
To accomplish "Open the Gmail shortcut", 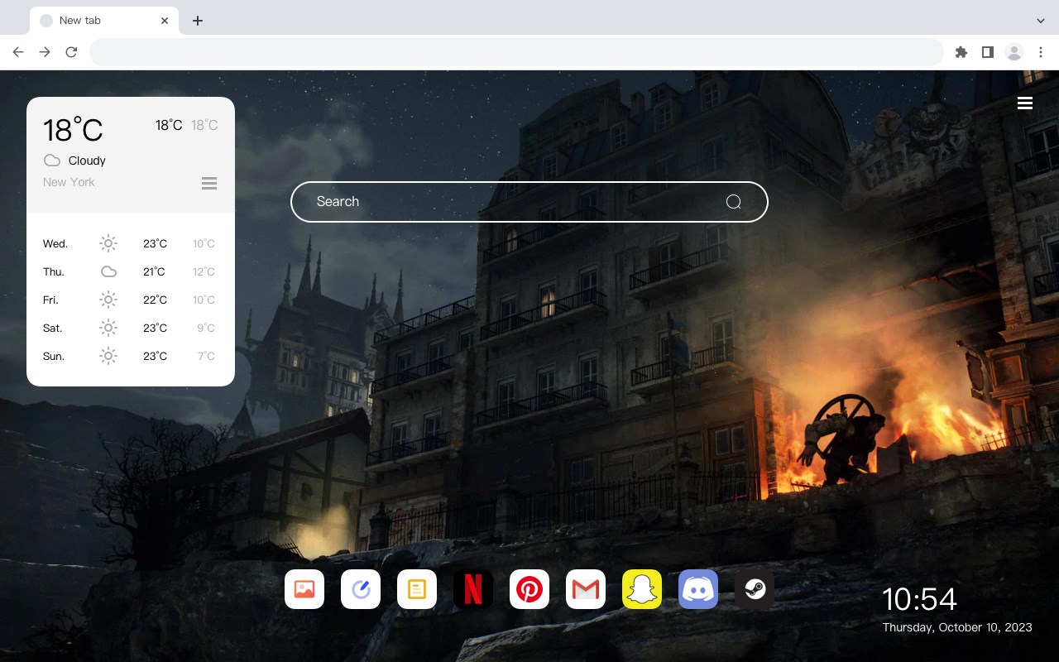I will coord(586,589).
